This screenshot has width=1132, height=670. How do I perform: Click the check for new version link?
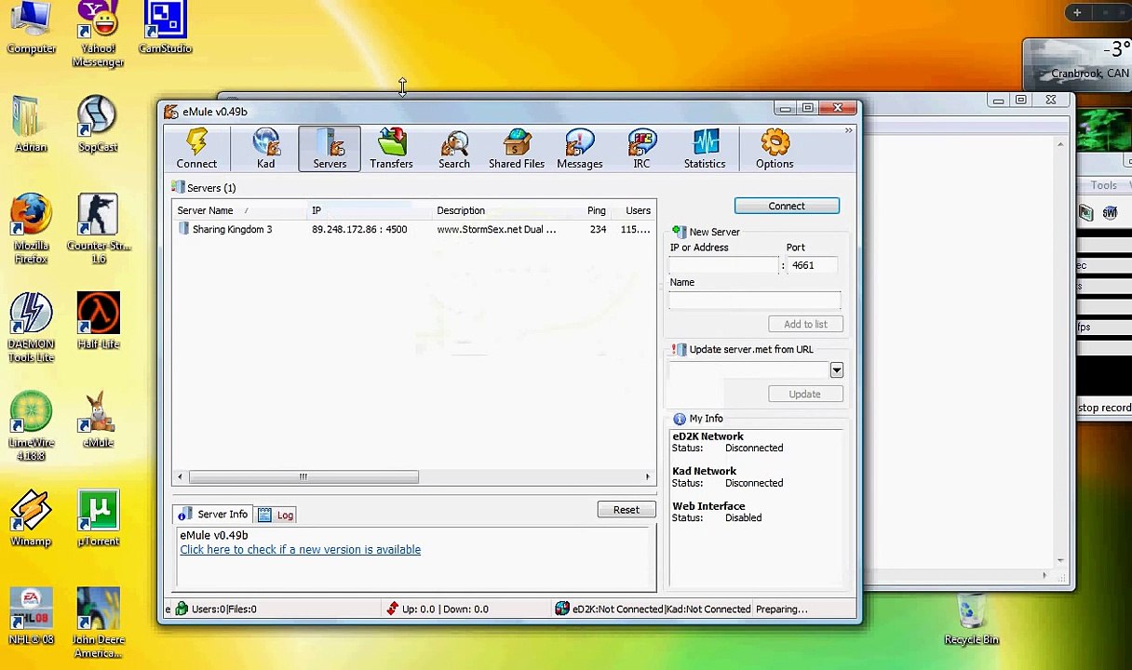300,550
